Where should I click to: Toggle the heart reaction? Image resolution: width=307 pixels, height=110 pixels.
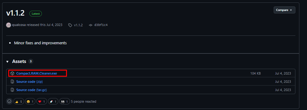[x=42, y=101]
